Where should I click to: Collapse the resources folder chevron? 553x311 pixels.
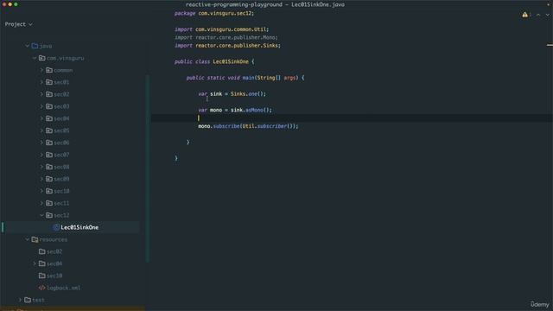(27, 239)
